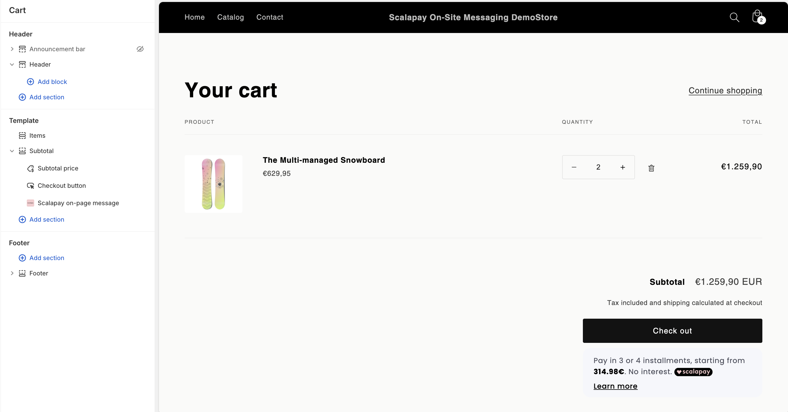Image resolution: width=788 pixels, height=412 pixels.
Task: Toggle Announcement bar visibility eye icon
Action: tap(140, 49)
